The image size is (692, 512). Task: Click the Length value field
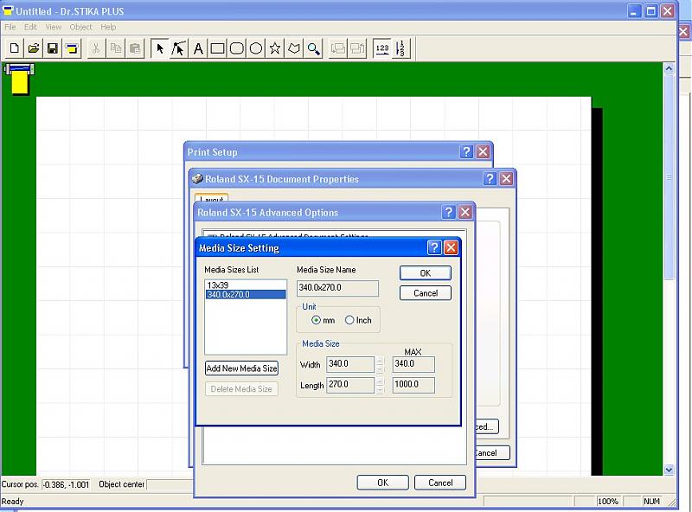(350, 385)
